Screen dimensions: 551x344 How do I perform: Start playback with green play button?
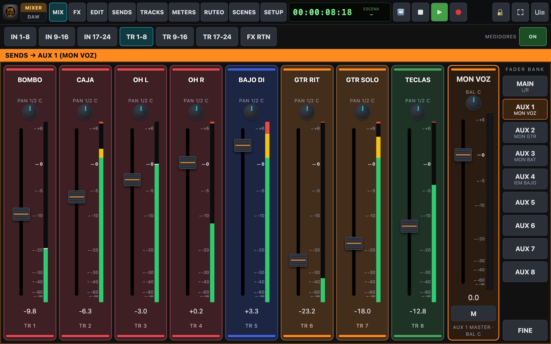(x=439, y=12)
